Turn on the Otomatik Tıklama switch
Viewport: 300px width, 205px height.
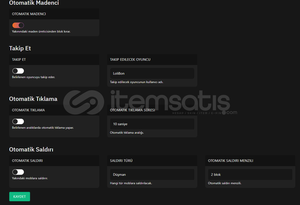18,121
